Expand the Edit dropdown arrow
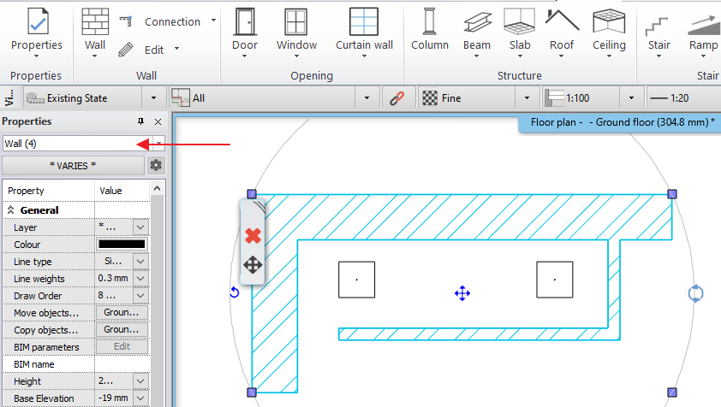The width and height of the screenshot is (721, 407). pyautogui.click(x=177, y=49)
